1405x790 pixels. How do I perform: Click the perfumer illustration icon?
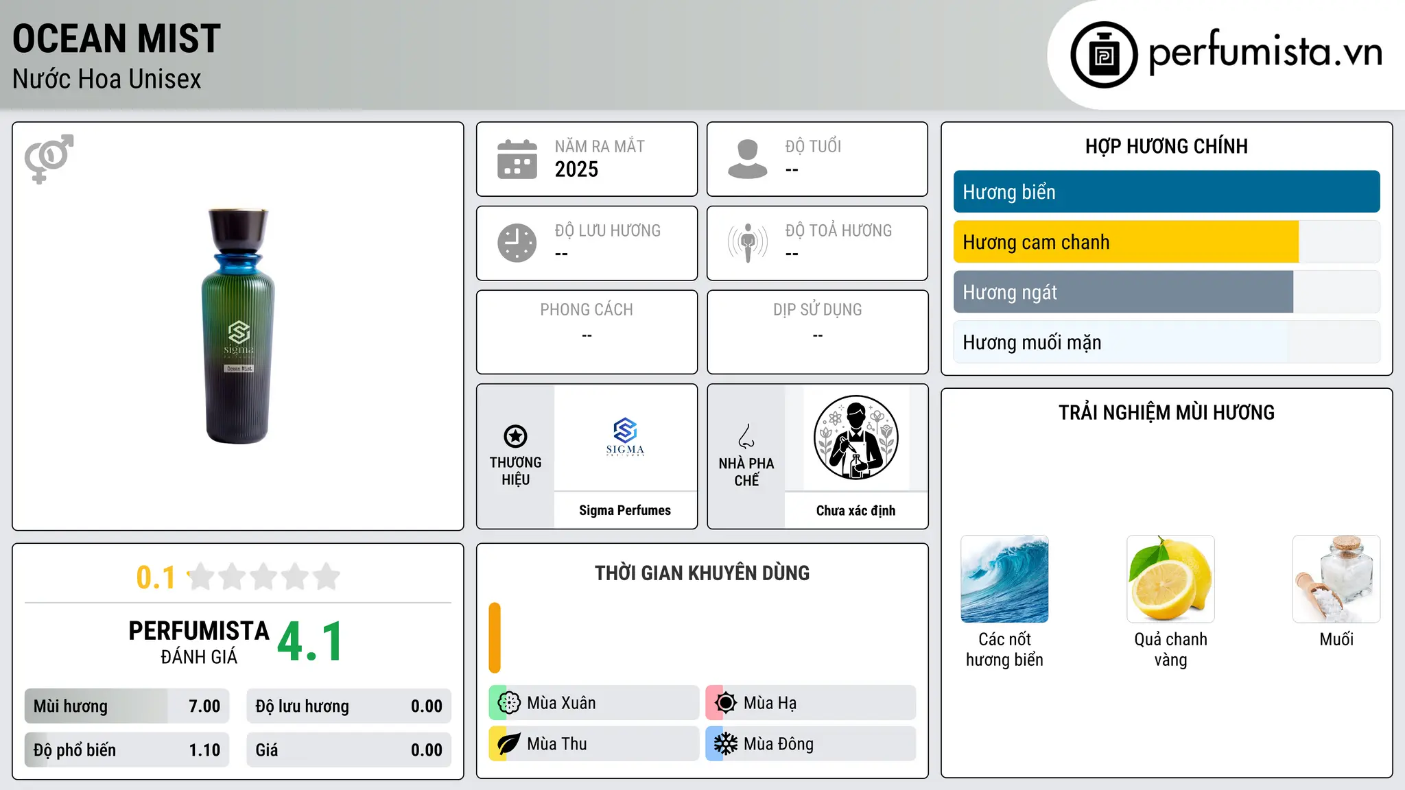(x=855, y=438)
